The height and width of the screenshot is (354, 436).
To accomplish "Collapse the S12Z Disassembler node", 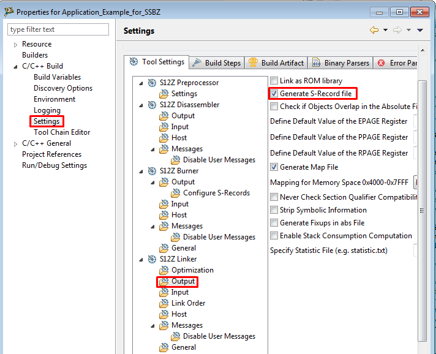I will coord(141,105).
